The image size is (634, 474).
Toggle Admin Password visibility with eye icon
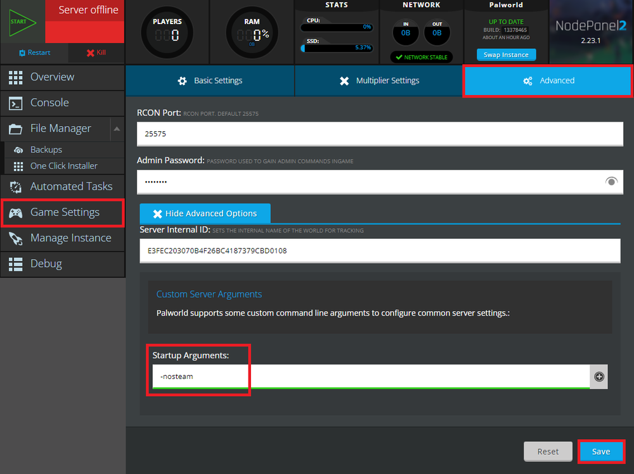point(611,181)
